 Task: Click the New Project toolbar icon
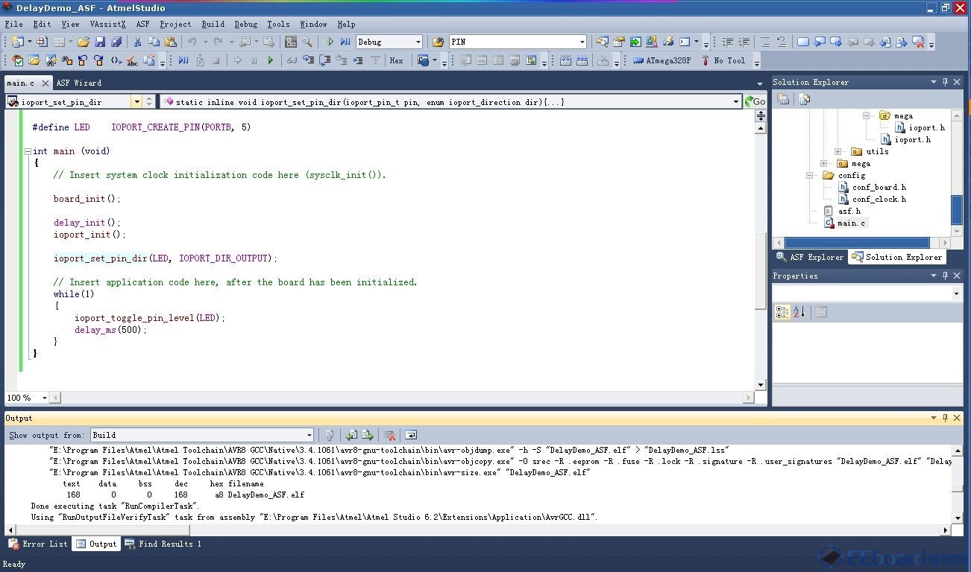click(x=18, y=42)
